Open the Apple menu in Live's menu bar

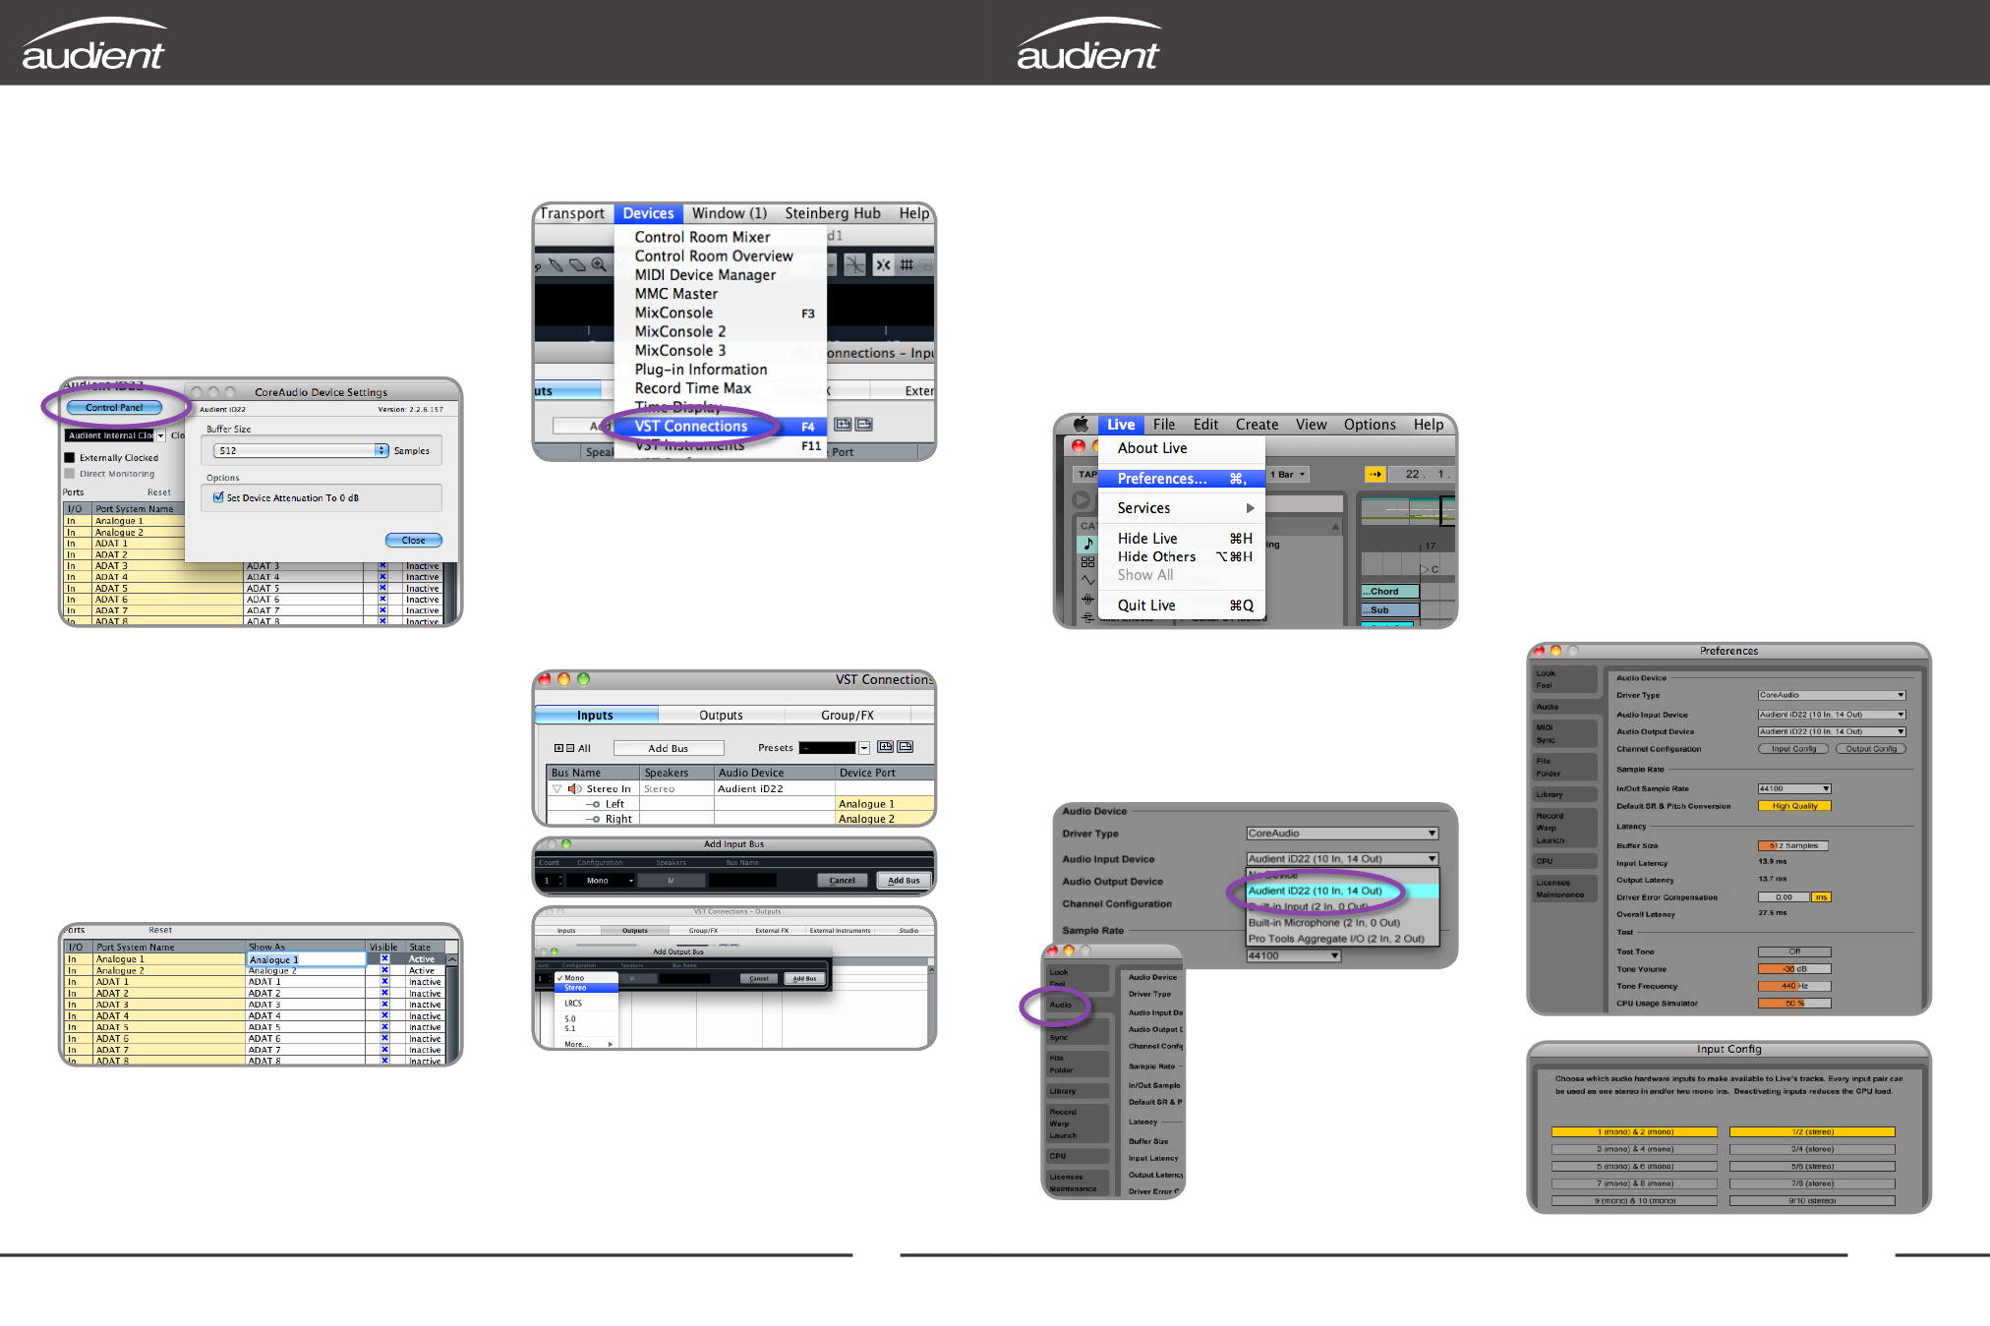[1081, 425]
